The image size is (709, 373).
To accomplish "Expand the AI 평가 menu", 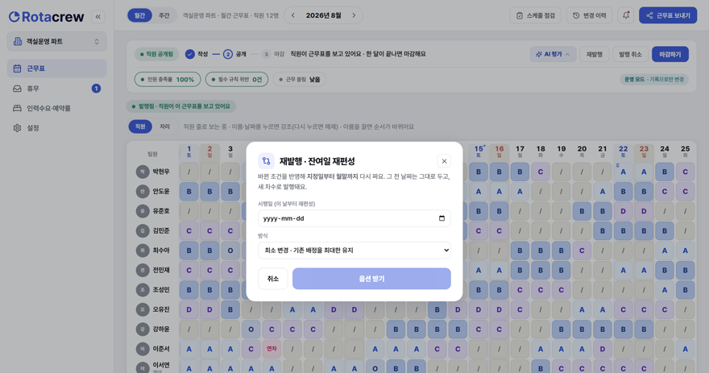I will coord(553,54).
